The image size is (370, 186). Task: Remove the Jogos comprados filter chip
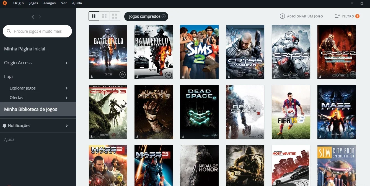pyautogui.click(x=164, y=16)
